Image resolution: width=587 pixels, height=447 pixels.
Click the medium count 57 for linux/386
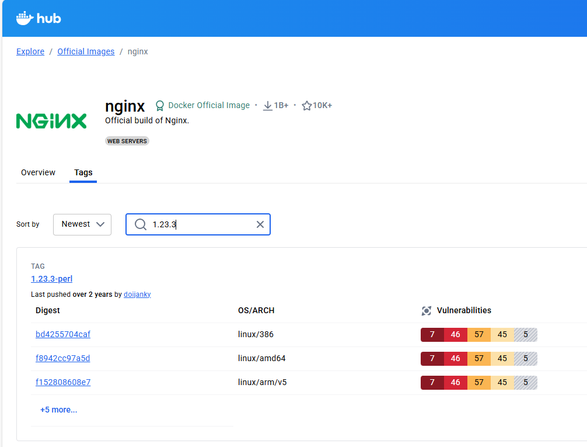coord(479,334)
